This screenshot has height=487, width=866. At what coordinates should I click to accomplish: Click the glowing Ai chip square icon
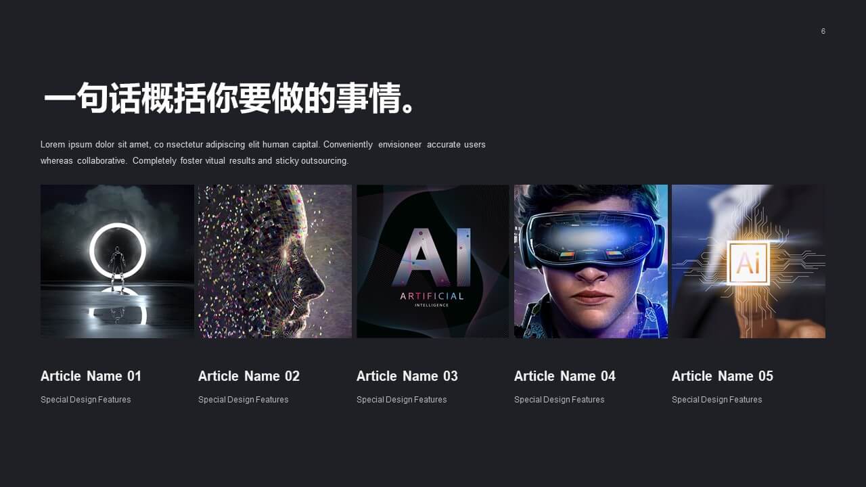click(748, 262)
